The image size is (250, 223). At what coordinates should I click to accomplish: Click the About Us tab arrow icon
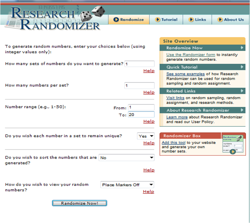220,19
